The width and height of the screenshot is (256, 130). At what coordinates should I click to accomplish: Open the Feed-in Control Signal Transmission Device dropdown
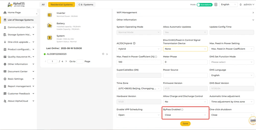click(185, 49)
